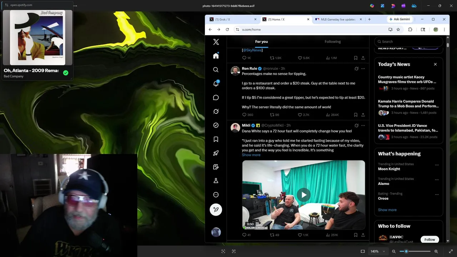Click the rocket icon in X sidebar
The width and height of the screenshot is (457, 257).
click(x=216, y=153)
